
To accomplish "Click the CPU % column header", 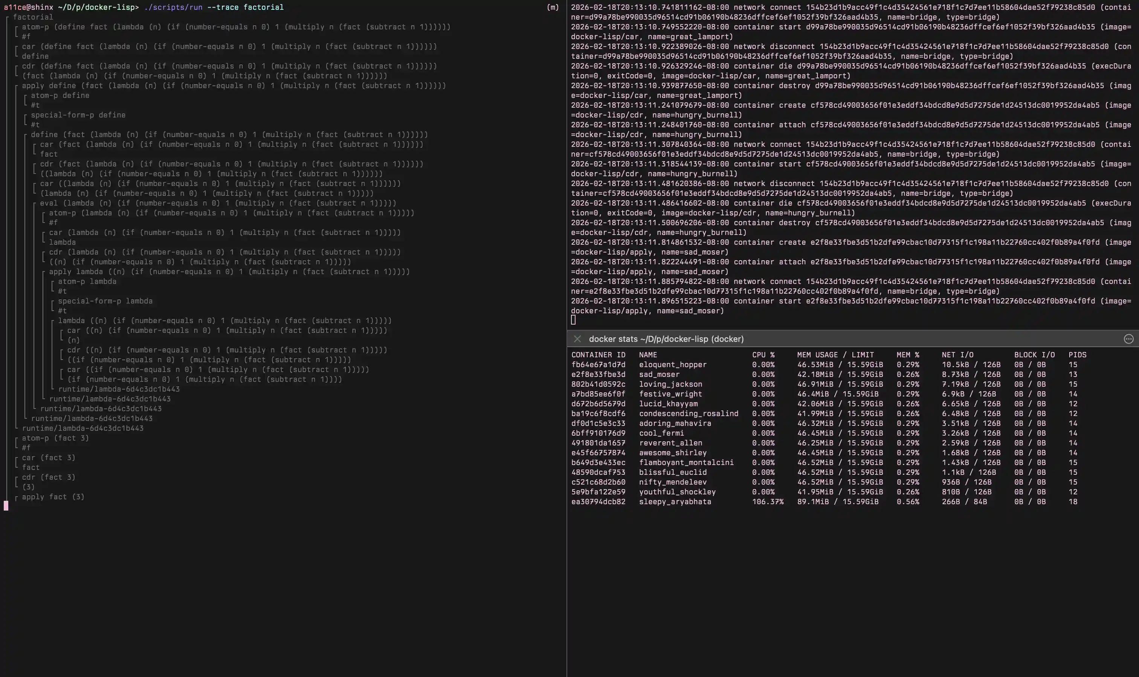I will pos(762,354).
